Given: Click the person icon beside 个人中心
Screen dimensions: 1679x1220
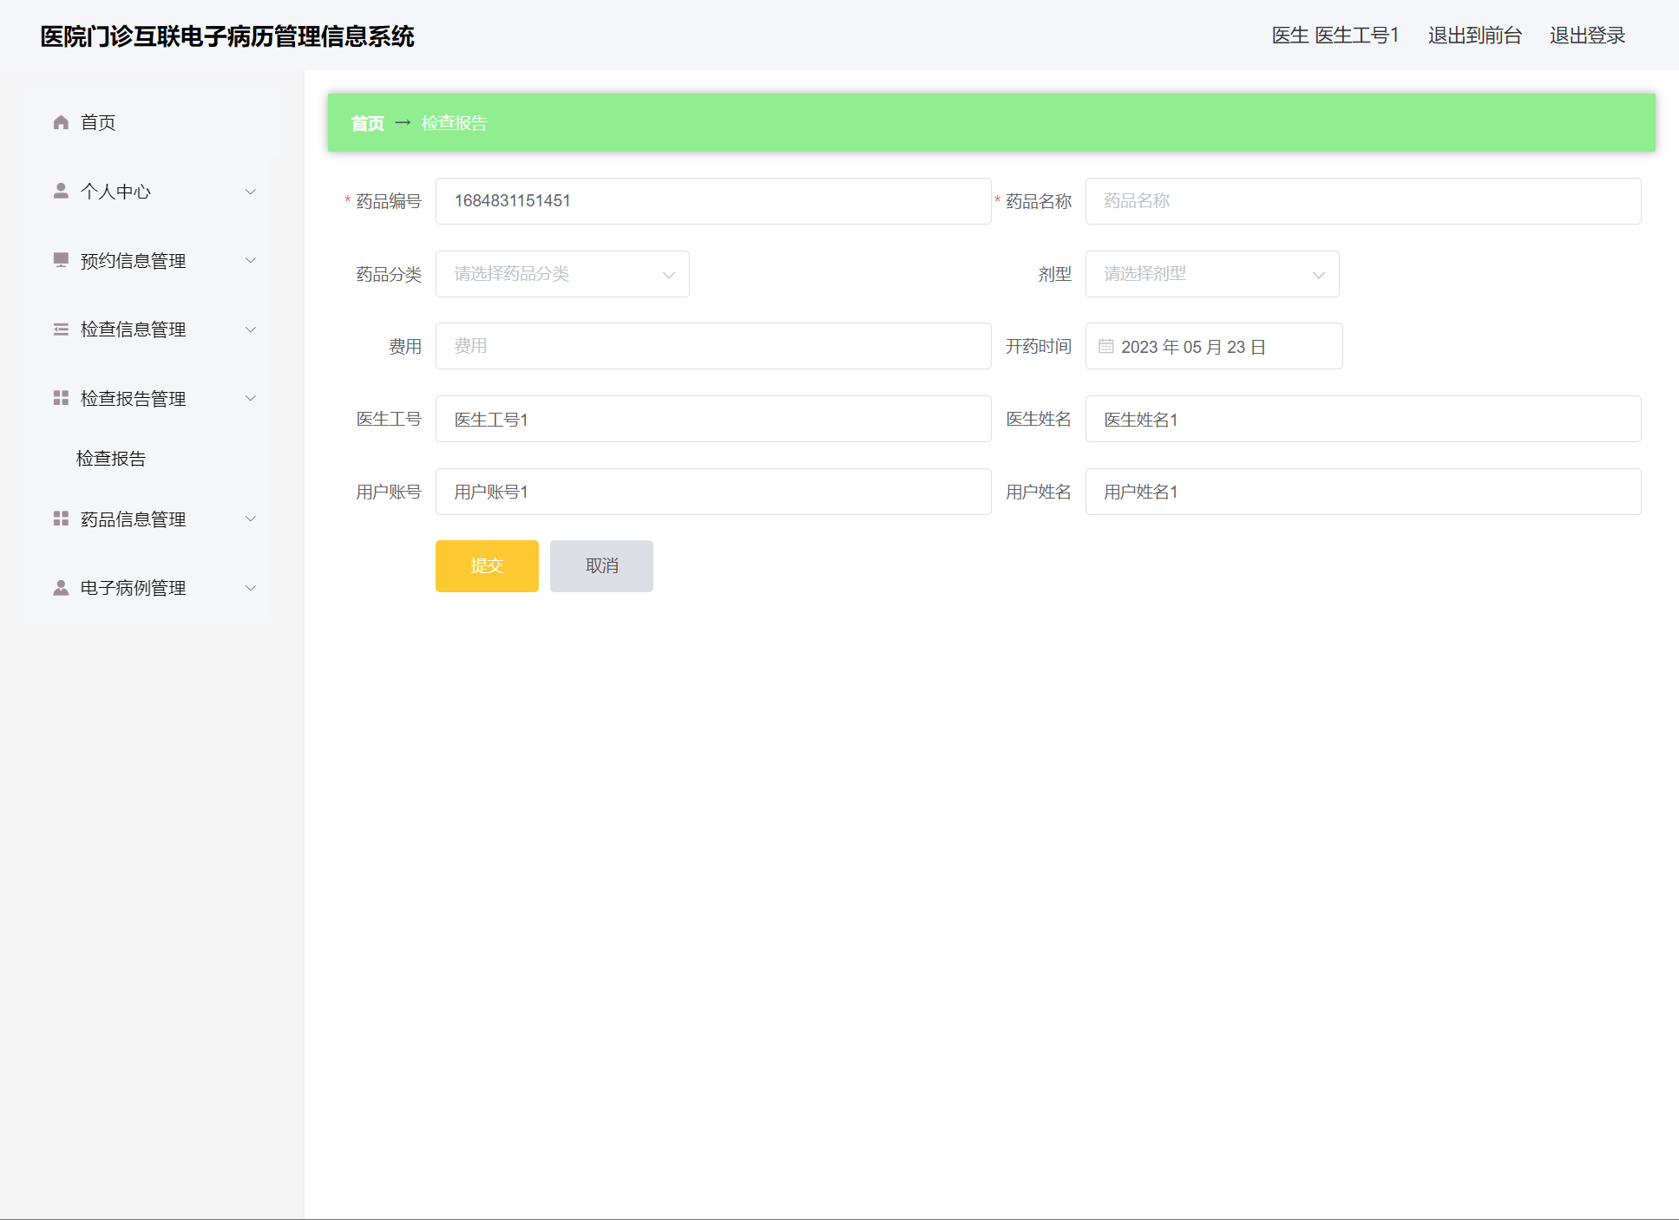Looking at the screenshot, I should point(61,191).
